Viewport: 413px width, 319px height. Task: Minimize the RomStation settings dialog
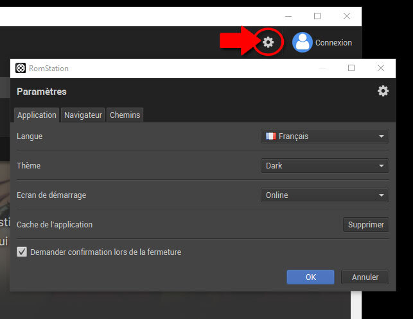click(x=322, y=68)
